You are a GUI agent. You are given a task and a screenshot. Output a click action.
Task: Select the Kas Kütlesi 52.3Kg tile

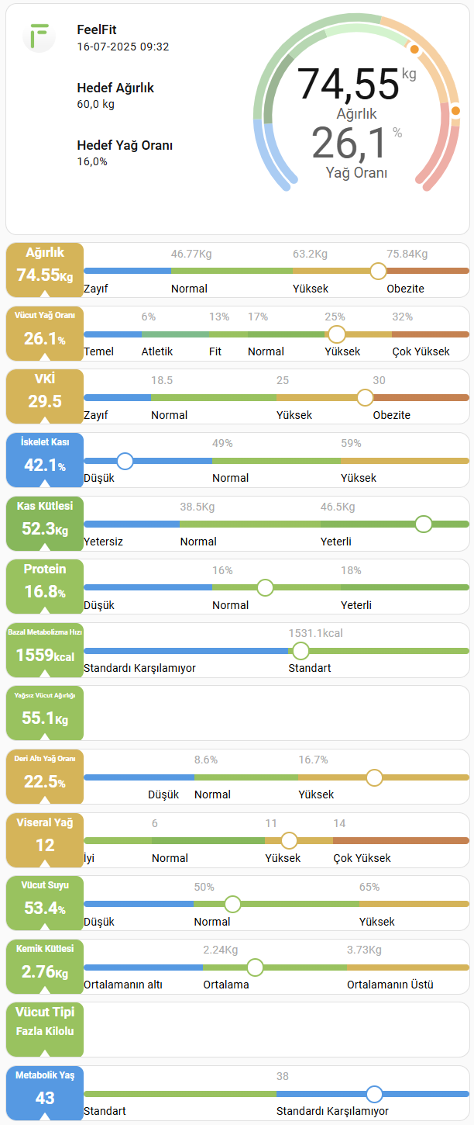coord(45,522)
